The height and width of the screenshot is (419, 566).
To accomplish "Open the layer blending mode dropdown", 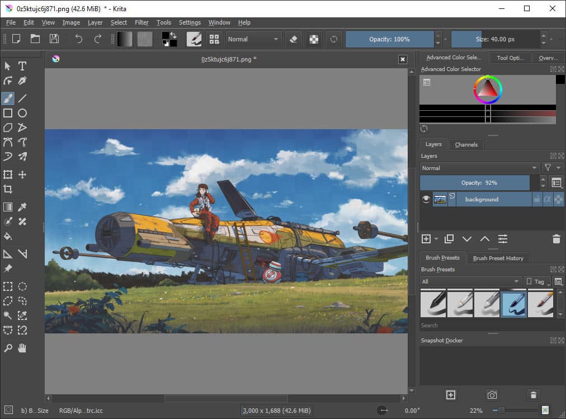I will coord(480,168).
